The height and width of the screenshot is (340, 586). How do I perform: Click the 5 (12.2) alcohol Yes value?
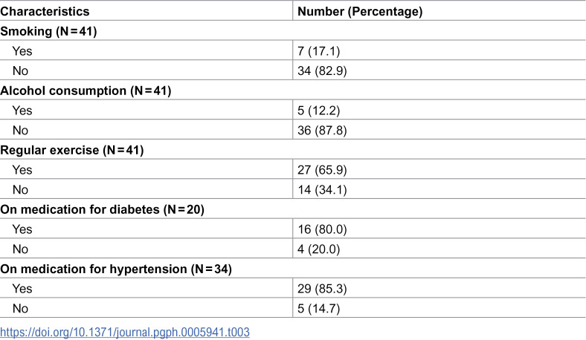(319, 110)
